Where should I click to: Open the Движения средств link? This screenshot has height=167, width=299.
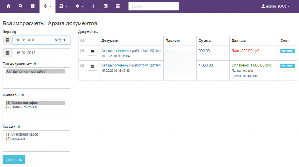[x=245, y=76]
